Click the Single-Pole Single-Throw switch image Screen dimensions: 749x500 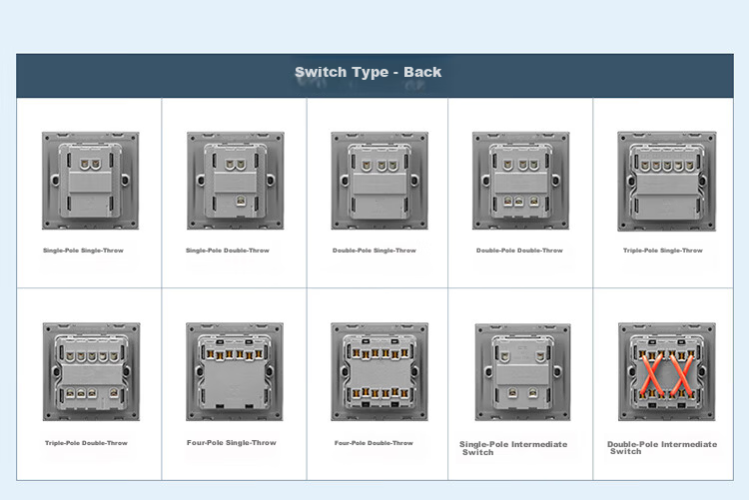[90, 181]
